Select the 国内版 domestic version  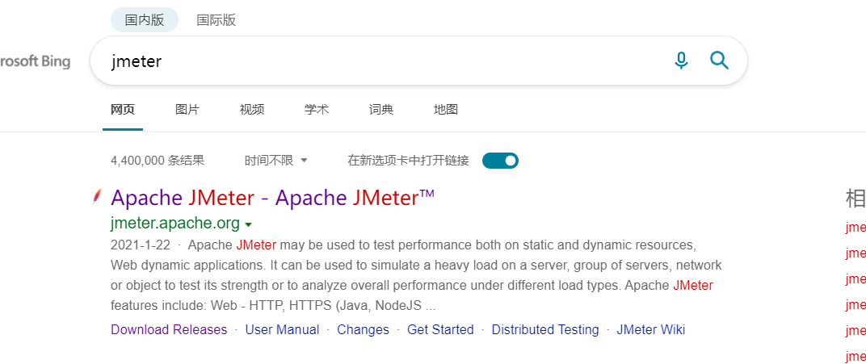tap(145, 20)
